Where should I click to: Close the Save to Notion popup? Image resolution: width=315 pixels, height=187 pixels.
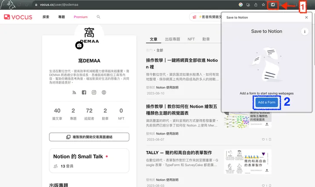306,17
